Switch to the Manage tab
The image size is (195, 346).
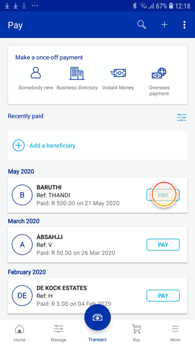pyautogui.click(x=58, y=332)
